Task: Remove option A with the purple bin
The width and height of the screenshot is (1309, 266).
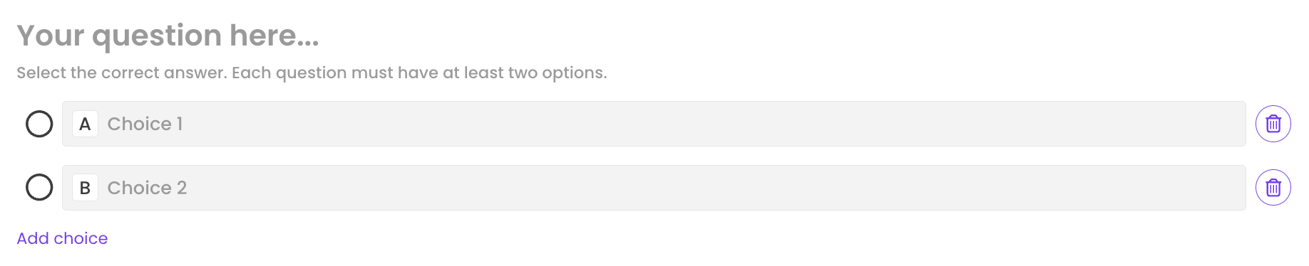Action: point(1273,124)
